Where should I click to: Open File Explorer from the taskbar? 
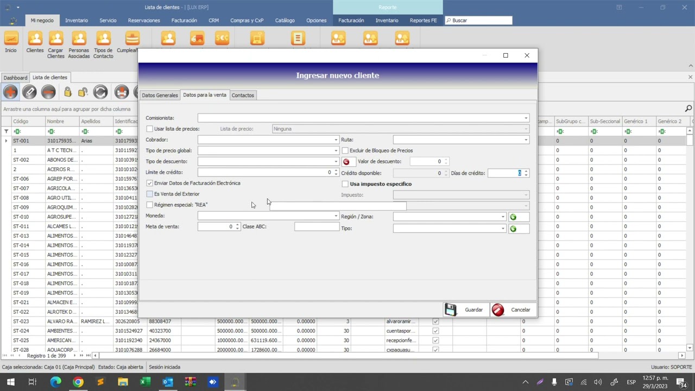pos(123,382)
